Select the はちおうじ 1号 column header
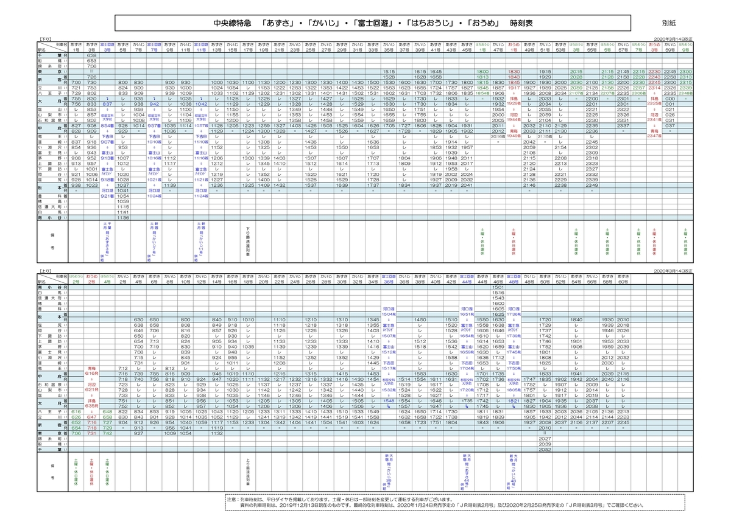The width and height of the screenshot is (731, 516). 483,47
